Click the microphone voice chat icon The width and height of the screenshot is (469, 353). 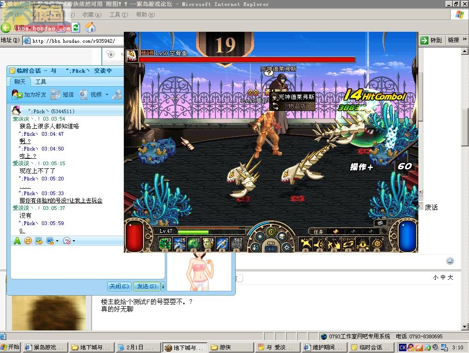(x=116, y=94)
